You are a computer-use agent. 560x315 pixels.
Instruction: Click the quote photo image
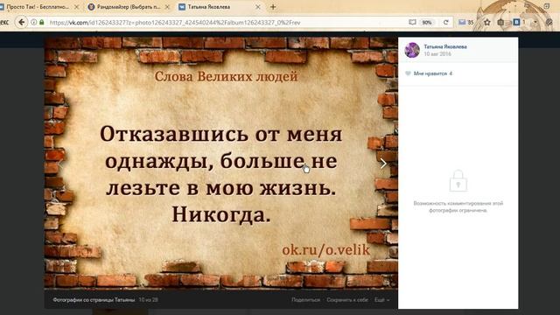[220, 163]
